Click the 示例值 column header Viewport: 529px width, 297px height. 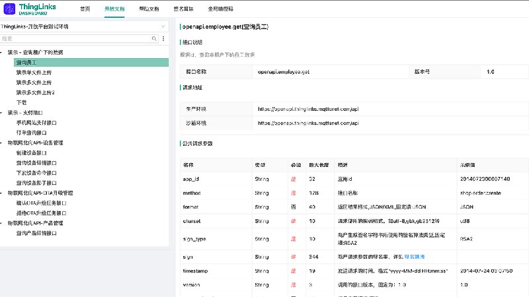[468, 164]
